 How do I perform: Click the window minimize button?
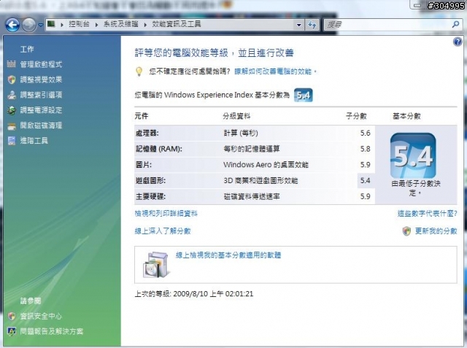[x=418, y=5]
